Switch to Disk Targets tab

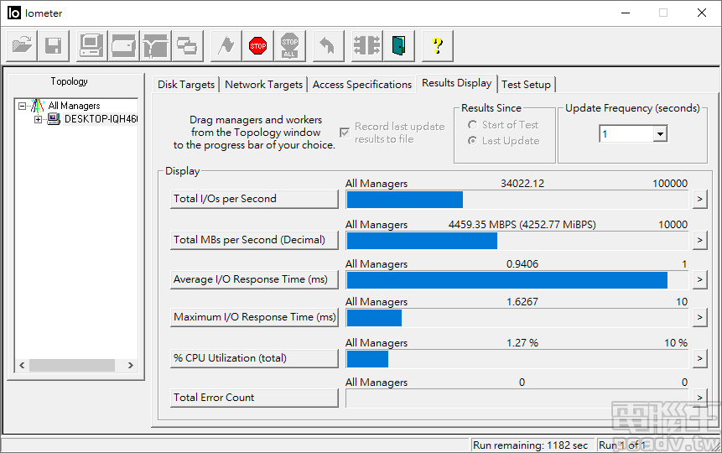tap(186, 85)
